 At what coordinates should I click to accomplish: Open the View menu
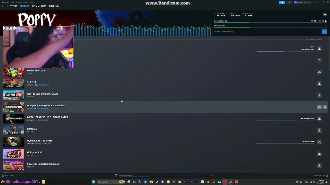click(x=12, y=2)
